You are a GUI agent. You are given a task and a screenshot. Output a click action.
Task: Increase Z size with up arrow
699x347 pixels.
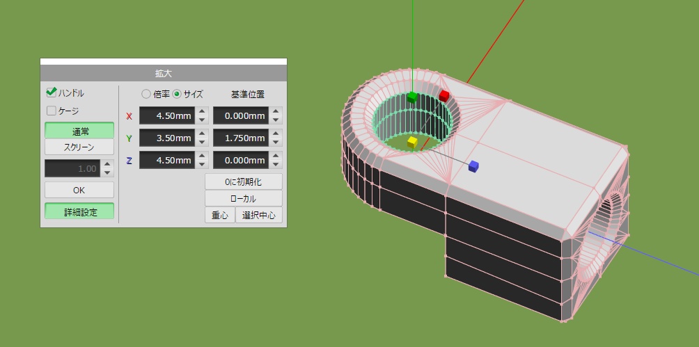click(202, 156)
